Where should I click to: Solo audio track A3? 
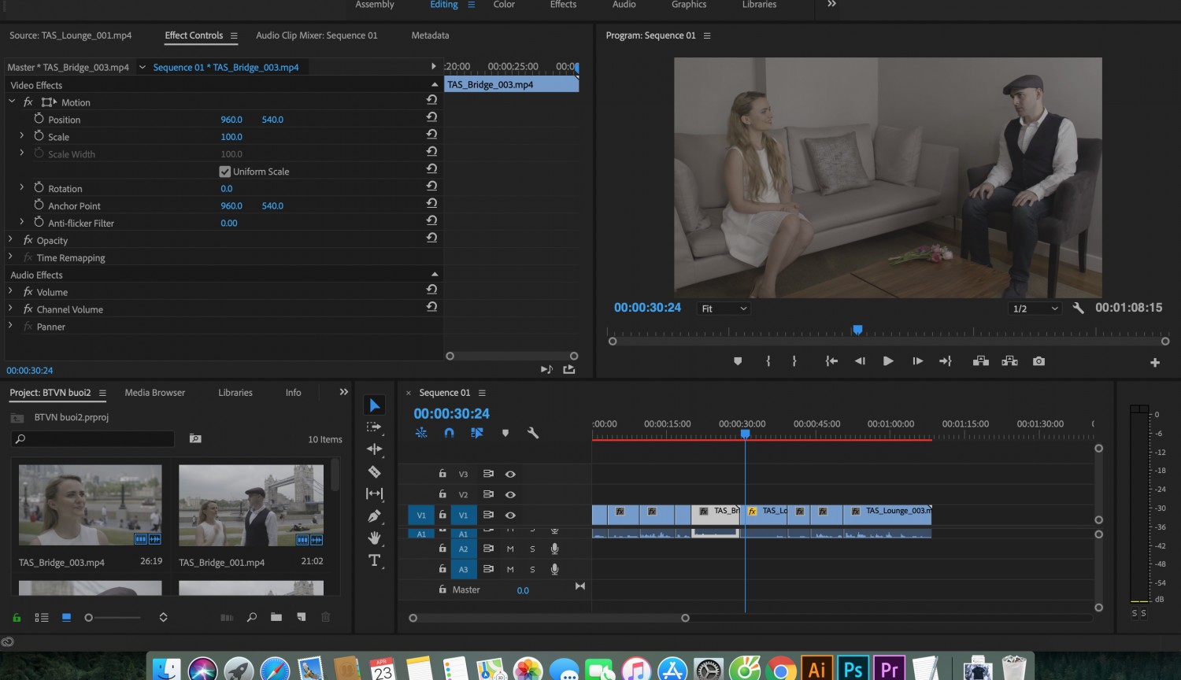click(532, 569)
